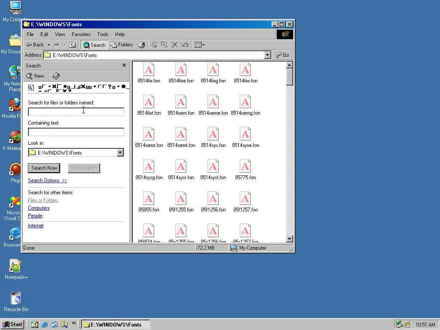This screenshot has height=330, width=440.
Task: Click the Internet search link
Action: pos(36,226)
